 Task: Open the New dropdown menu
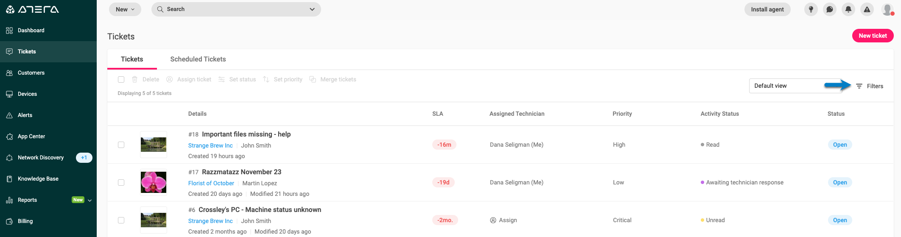coord(125,9)
